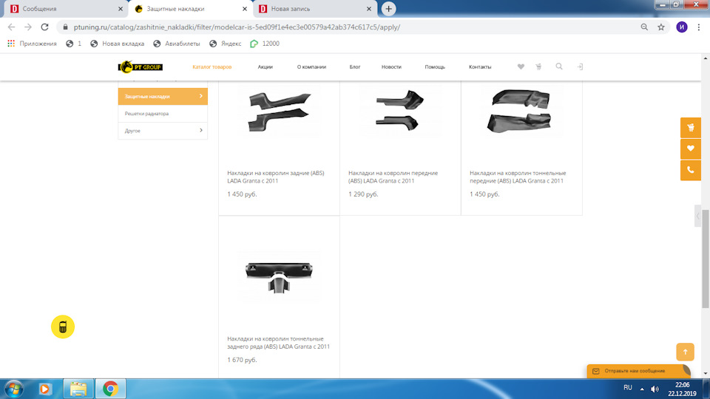Open the Контакты menu item
Viewport: 710px width, 399px height.
[480, 67]
